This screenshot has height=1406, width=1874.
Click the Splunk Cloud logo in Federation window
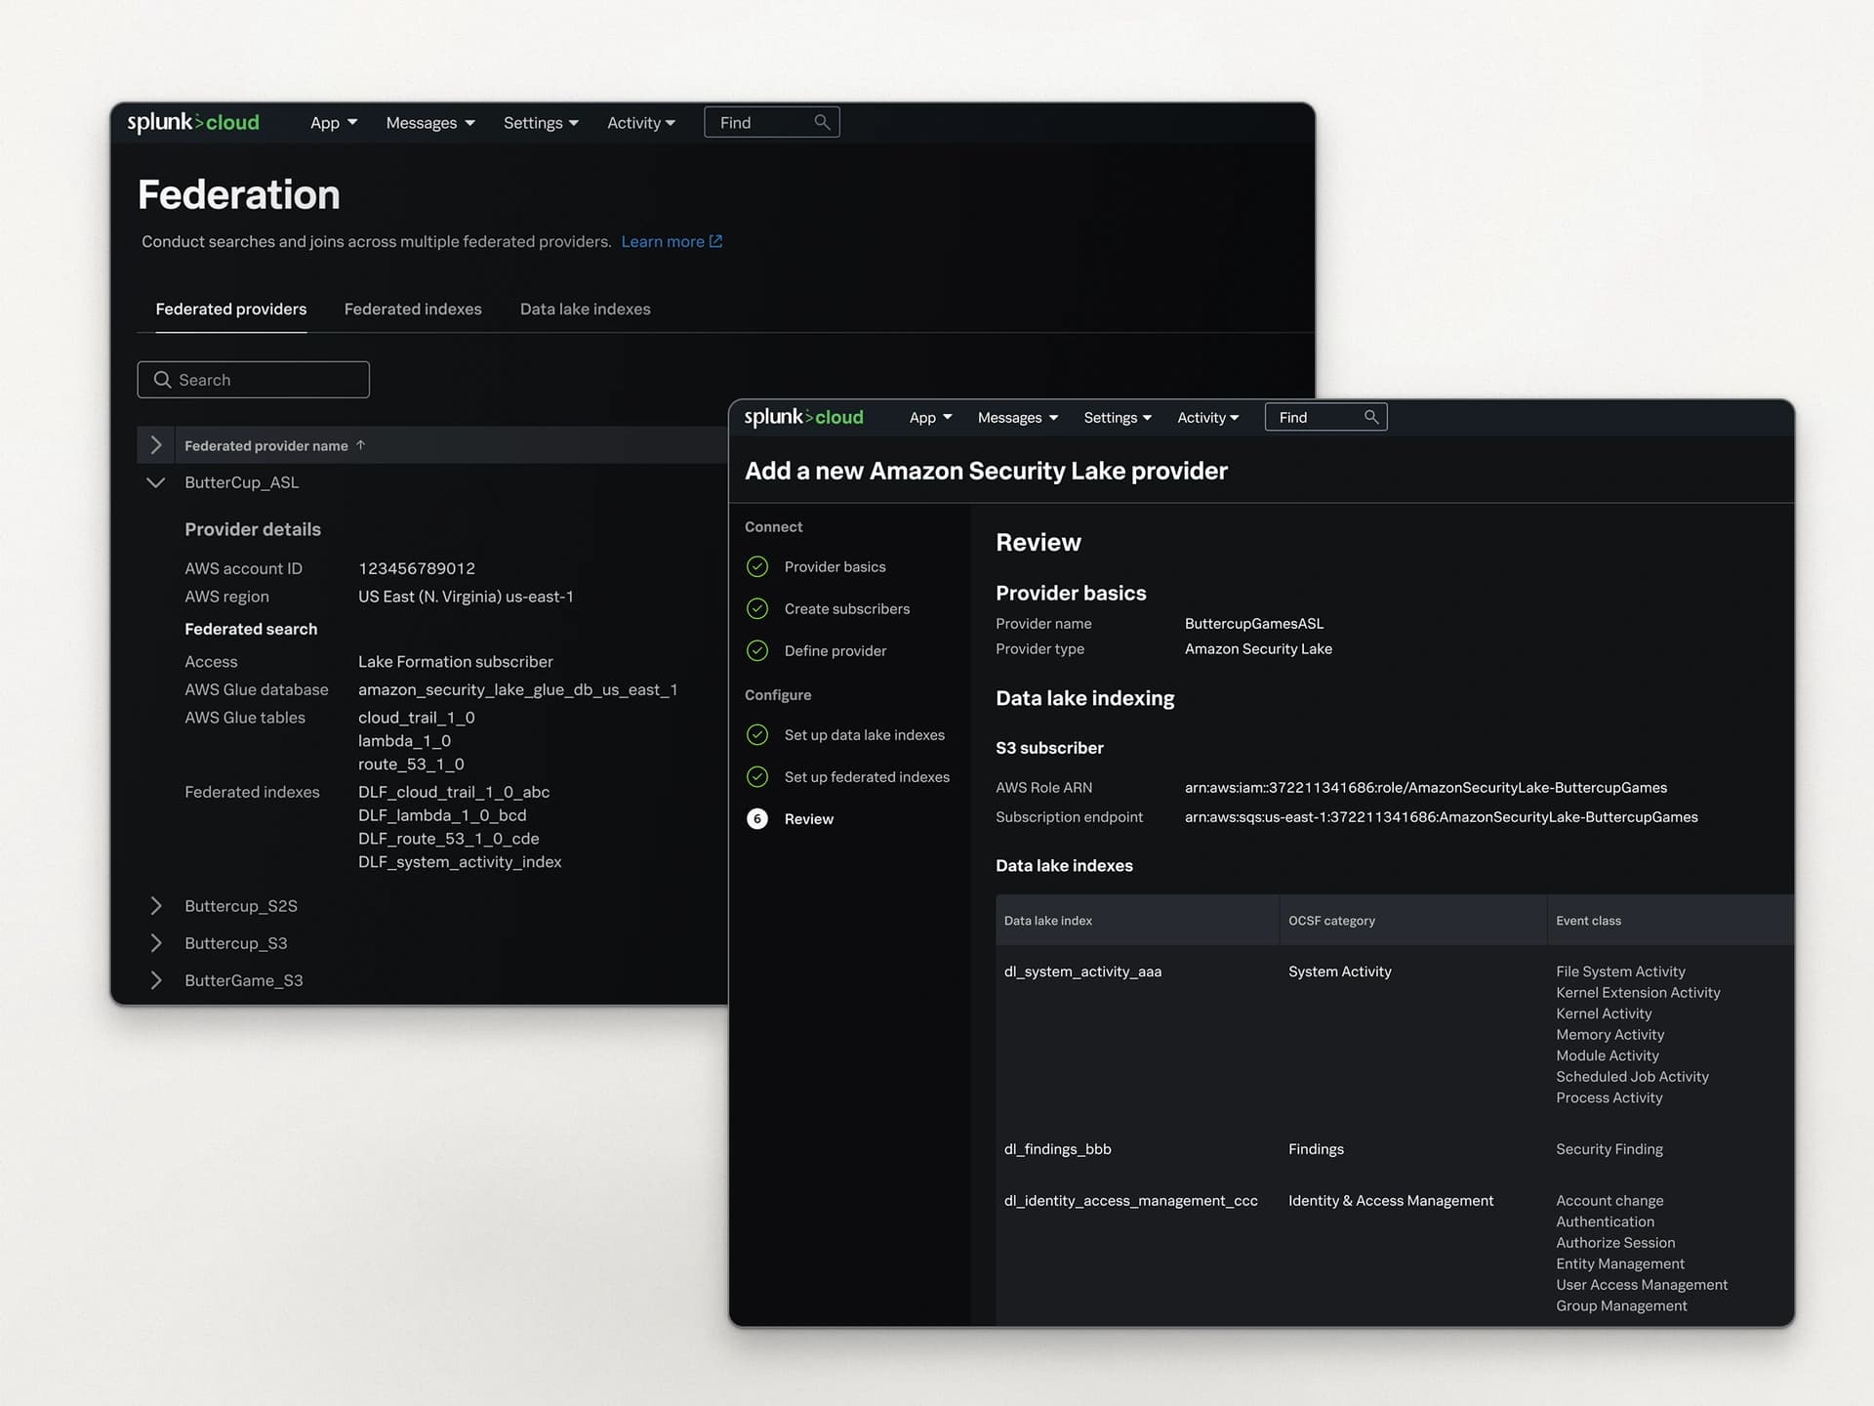[x=193, y=122]
